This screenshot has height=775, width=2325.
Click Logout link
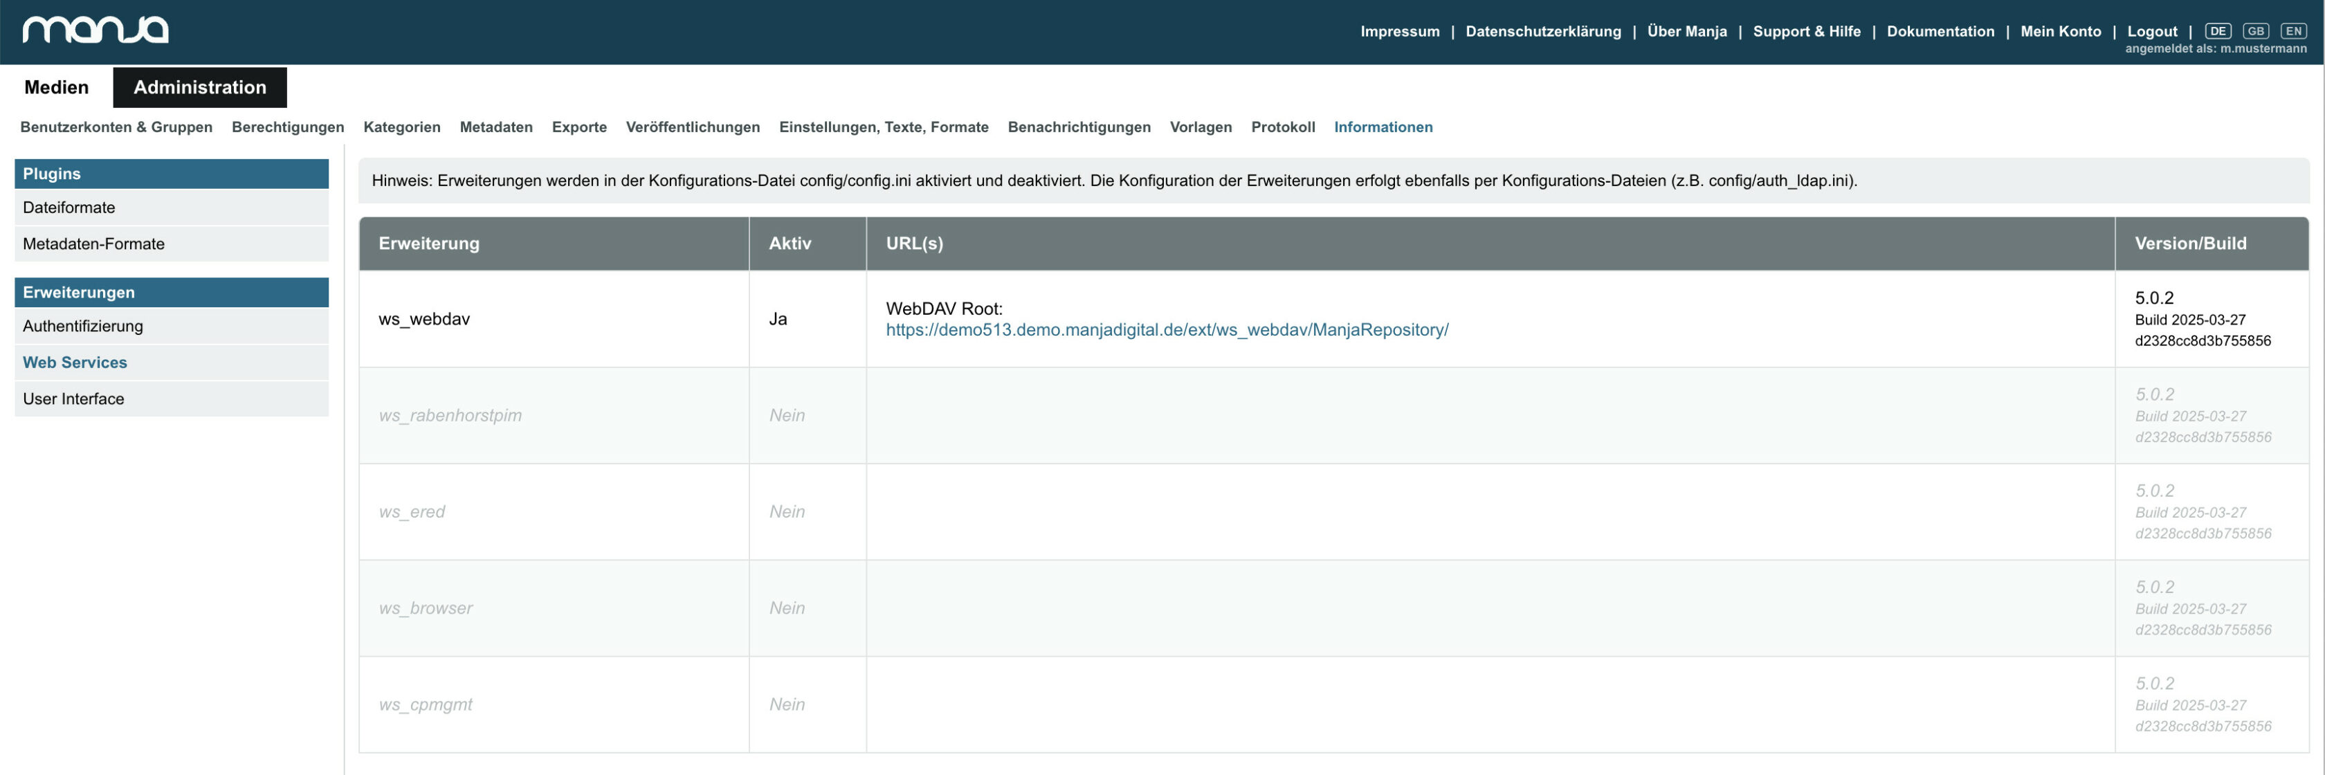(x=2152, y=32)
